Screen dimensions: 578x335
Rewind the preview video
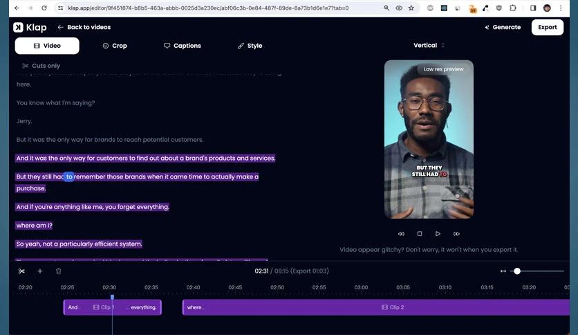coord(401,233)
